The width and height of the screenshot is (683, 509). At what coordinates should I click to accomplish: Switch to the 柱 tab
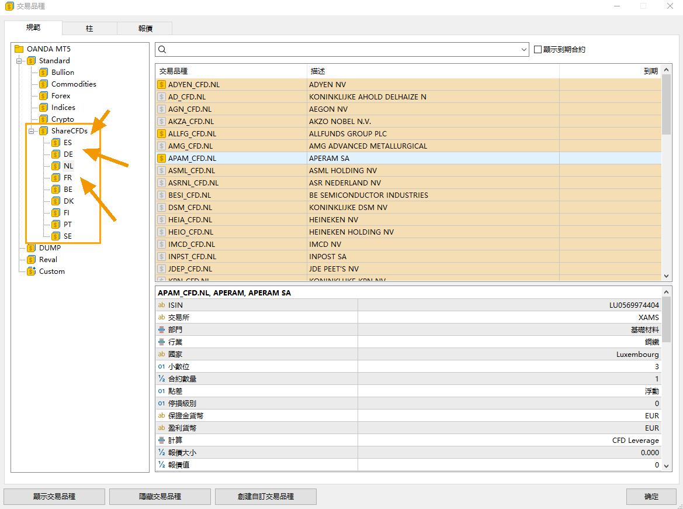tap(89, 29)
